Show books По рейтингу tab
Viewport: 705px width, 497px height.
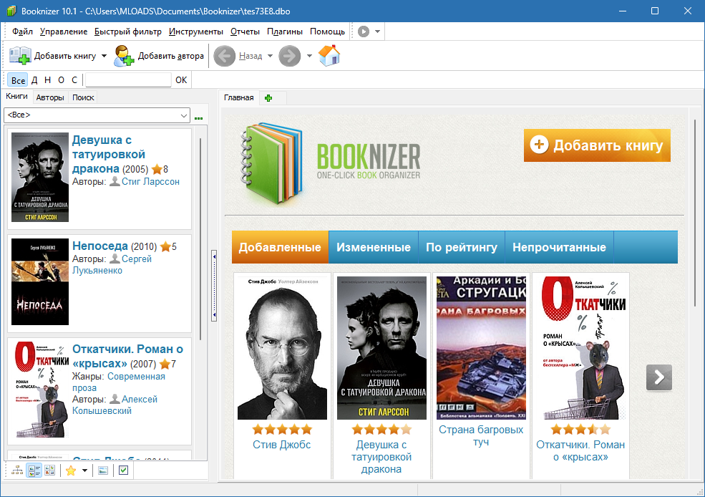tap(462, 247)
